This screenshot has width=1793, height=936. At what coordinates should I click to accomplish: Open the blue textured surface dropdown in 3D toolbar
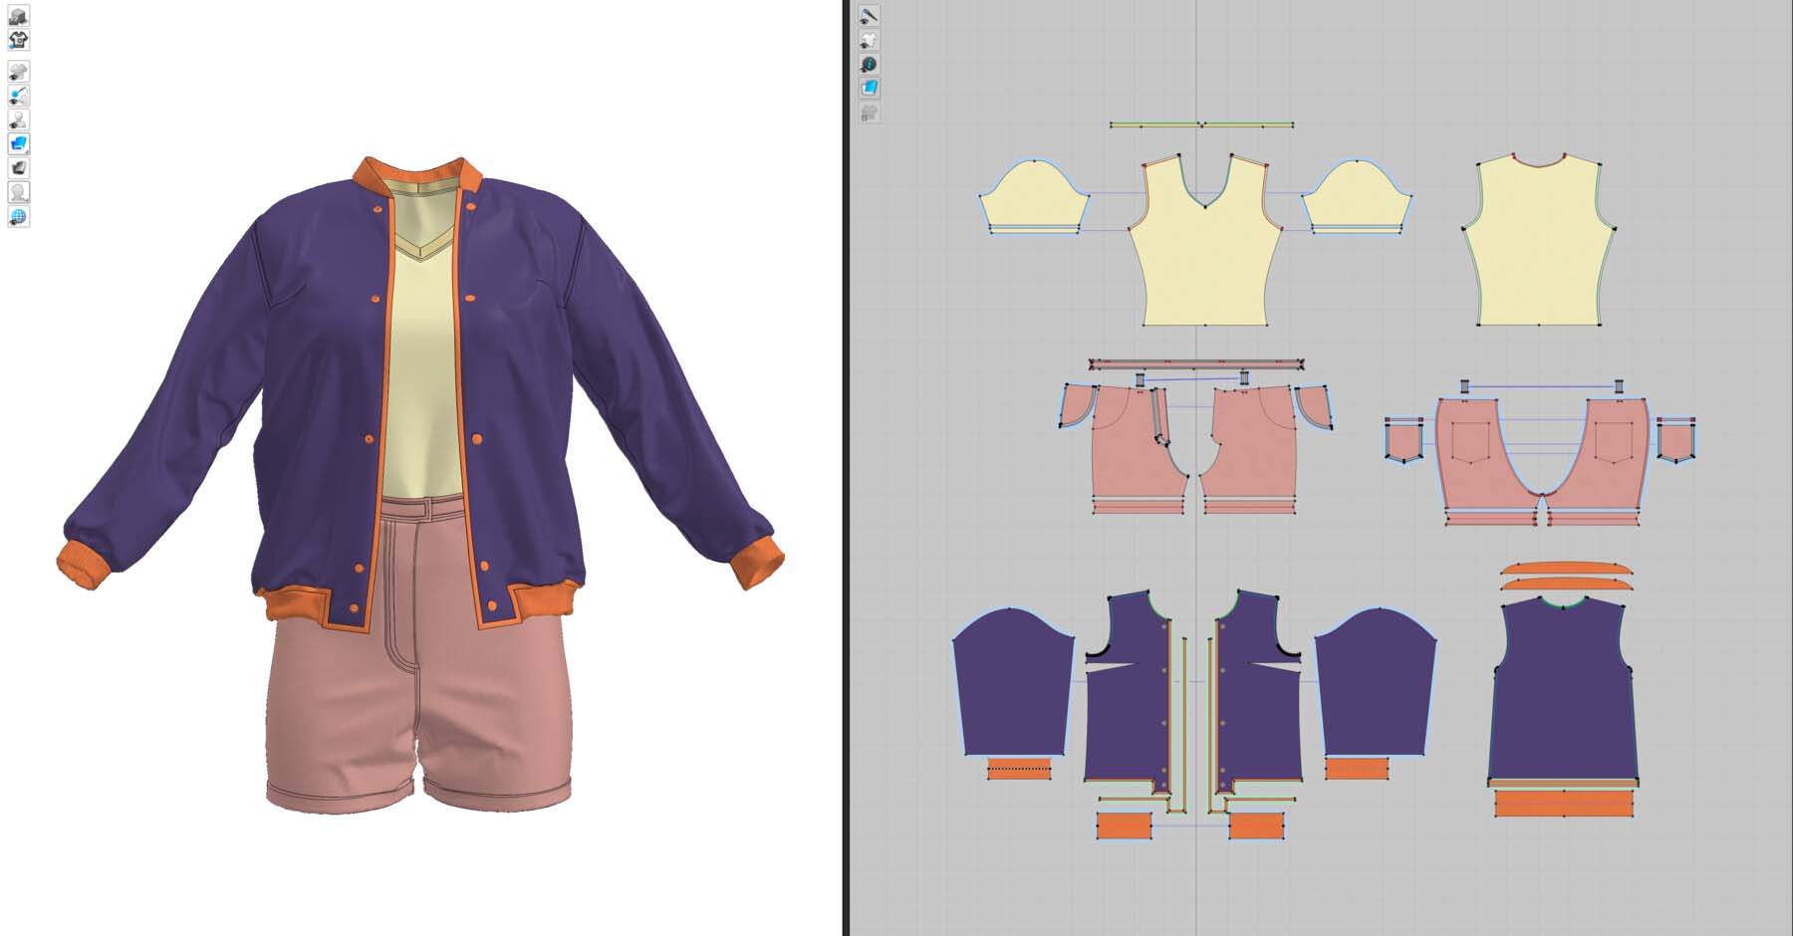(x=18, y=144)
